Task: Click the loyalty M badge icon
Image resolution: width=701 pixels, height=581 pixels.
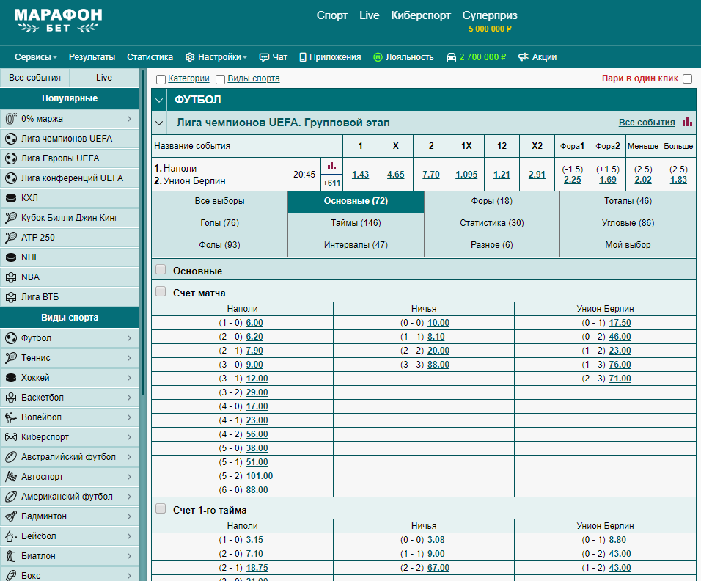Action: pyautogui.click(x=378, y=57)
